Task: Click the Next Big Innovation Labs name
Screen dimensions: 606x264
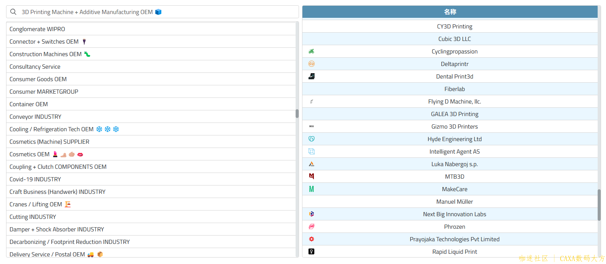Action: click(455, 214)
